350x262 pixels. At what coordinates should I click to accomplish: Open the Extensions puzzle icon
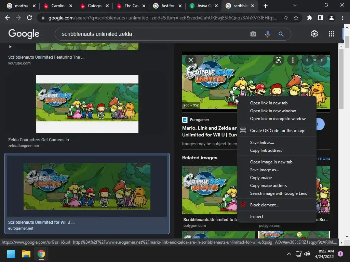pyautogui.click(x=309, y=18)
